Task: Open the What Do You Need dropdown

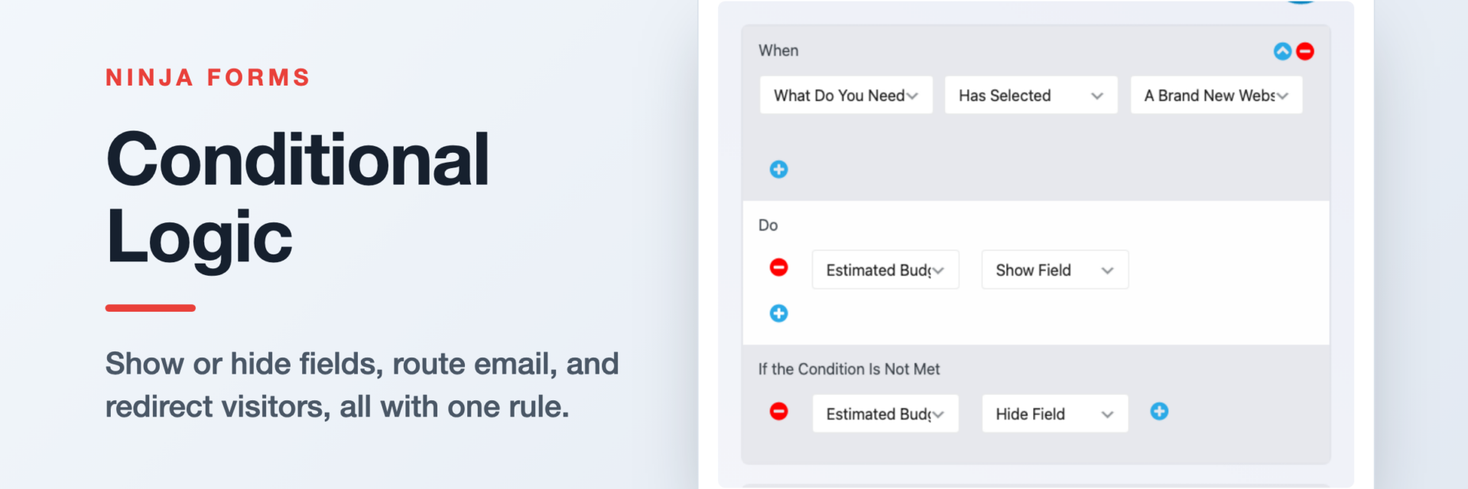Action: click(846, 96)
